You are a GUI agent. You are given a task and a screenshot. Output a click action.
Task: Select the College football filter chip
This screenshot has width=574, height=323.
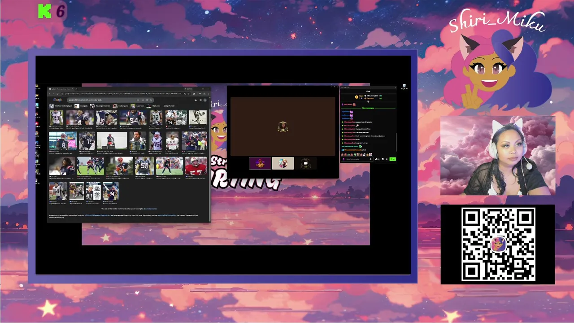point(169,106)
